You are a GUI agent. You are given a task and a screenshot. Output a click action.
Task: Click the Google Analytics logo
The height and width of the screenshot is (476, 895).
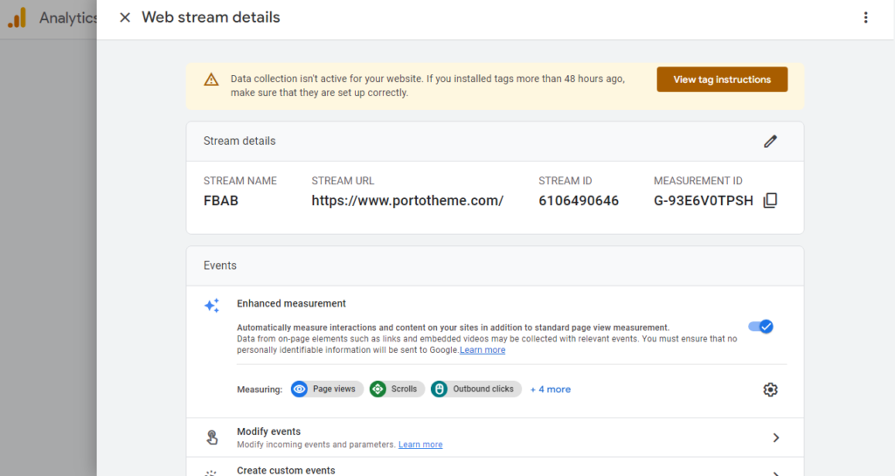pyautogui.click(x=17, y=17)
